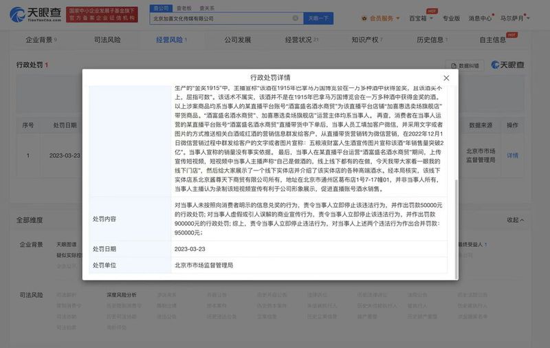
Task: Click the 专业版 link in header
Action: click(451, 18)
